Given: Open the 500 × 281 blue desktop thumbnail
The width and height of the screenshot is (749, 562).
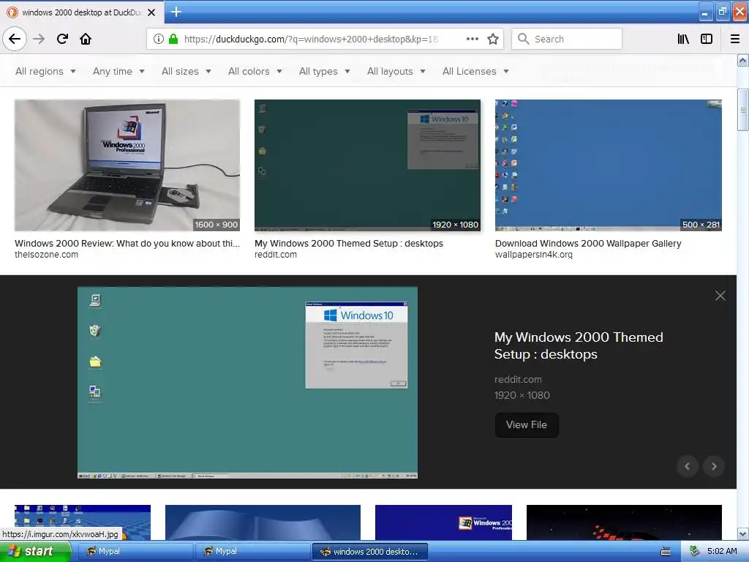Looking at the screenshot, I should coord(608,165).
